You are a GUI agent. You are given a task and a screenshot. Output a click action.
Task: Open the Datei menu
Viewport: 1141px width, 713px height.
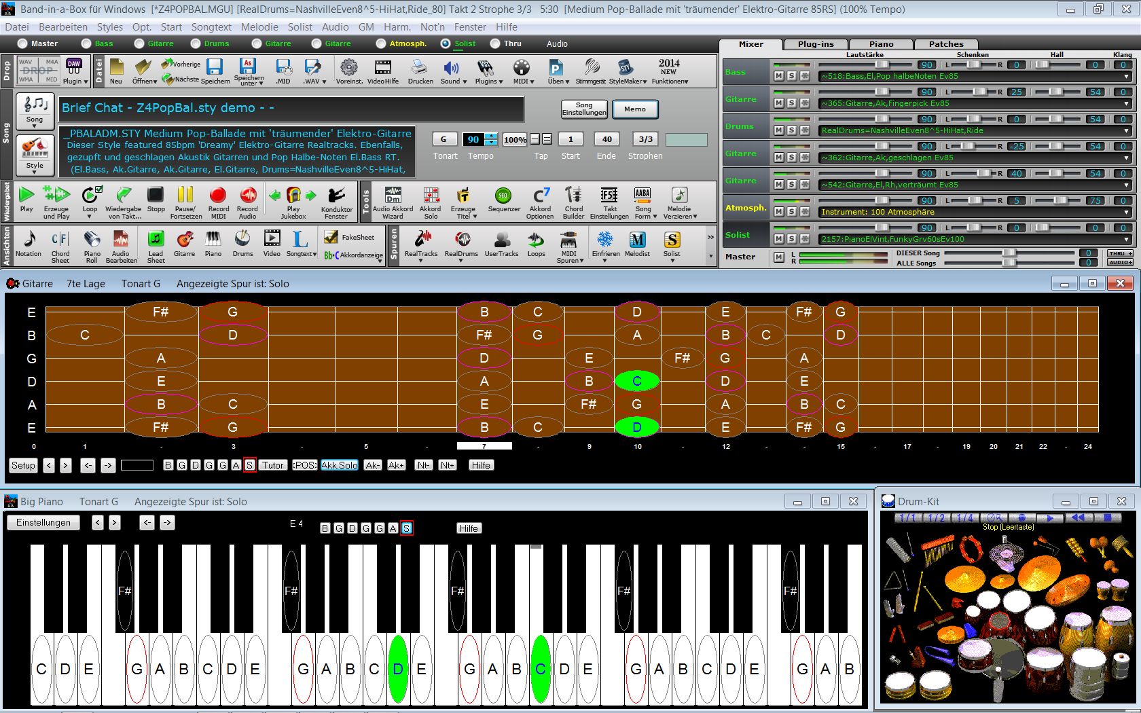coord(17,27)
